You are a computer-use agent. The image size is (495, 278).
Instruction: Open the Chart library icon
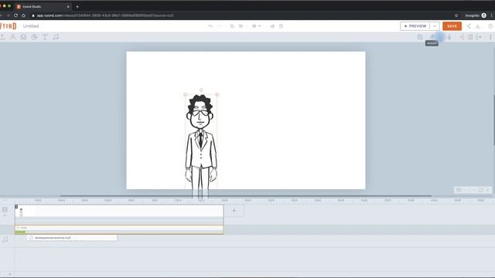coord(34,37)
